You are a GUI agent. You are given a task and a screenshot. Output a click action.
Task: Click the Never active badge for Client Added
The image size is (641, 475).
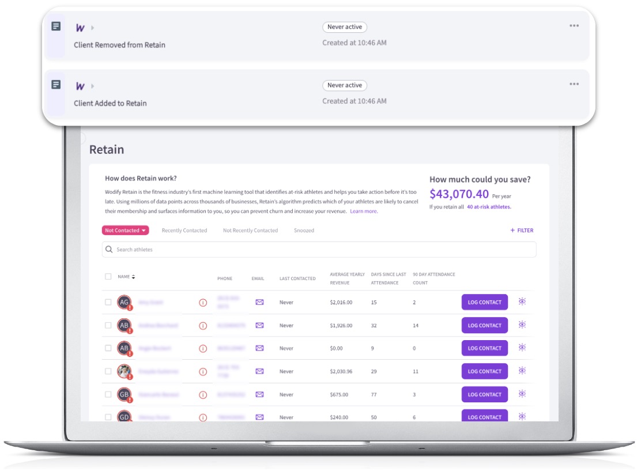coord(345,85)
